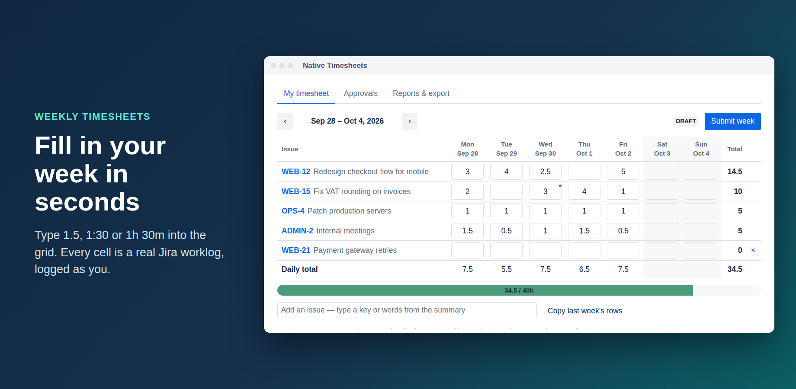Click Copy last week's rows
Screen dimensions: 796x389
[585, 311]
